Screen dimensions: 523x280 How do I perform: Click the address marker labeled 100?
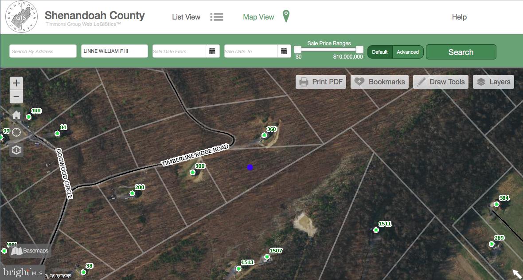click(29, 117)
